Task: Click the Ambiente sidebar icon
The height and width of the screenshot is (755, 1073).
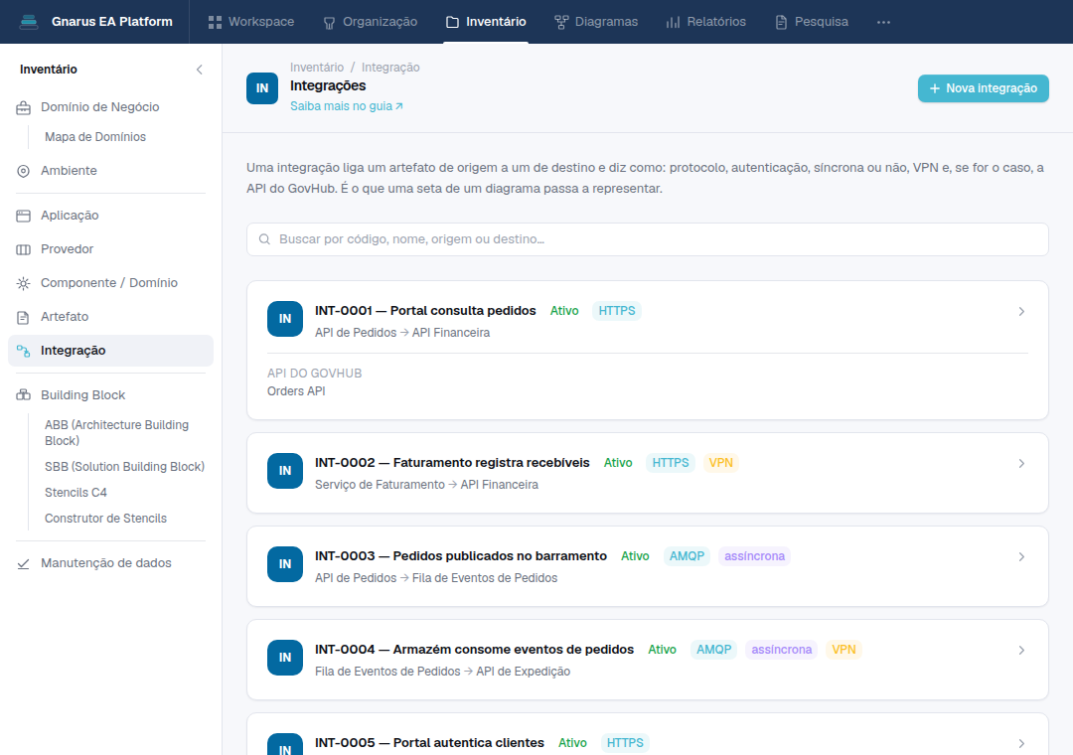Action: pyautogui.click(x=23, y=171)
